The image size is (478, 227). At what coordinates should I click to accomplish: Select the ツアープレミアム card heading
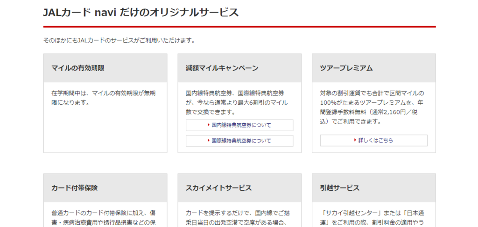(346, 68)
